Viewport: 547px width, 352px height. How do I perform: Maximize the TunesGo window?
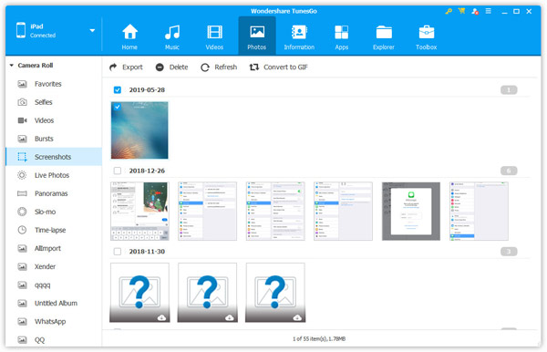[516, 12]
